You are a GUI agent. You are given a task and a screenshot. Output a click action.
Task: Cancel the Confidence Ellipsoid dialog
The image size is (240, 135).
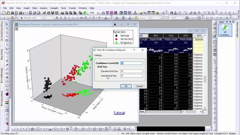[x=139, y=86]
